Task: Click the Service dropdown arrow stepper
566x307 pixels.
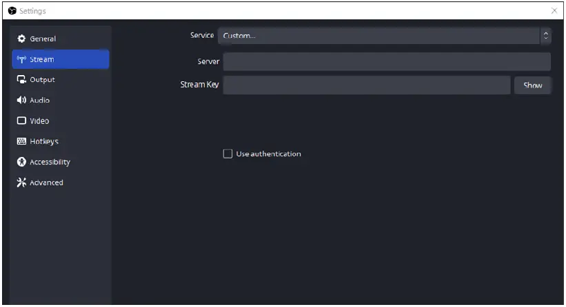Action: tap(546, 36)
